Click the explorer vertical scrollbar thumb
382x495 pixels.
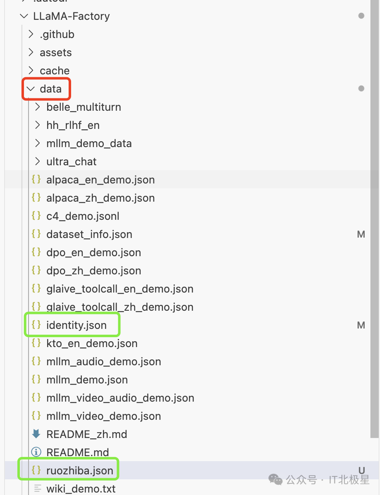[x=375, y=219]
